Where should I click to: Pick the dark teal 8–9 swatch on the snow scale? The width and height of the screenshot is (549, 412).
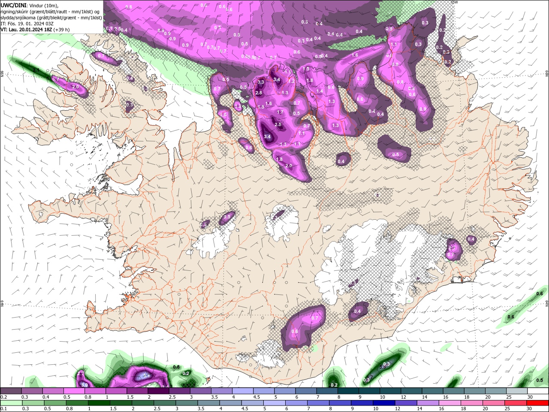tap(348, 391)
